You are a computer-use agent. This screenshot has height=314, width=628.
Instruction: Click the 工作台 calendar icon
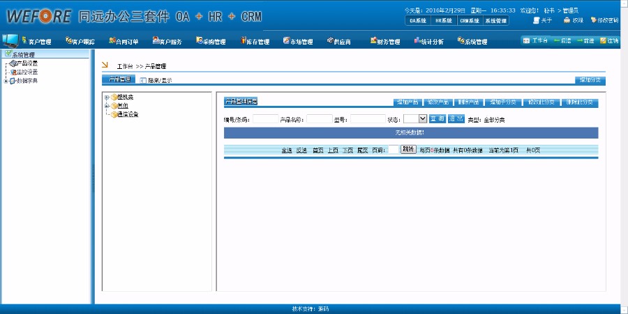pos(526,41)
